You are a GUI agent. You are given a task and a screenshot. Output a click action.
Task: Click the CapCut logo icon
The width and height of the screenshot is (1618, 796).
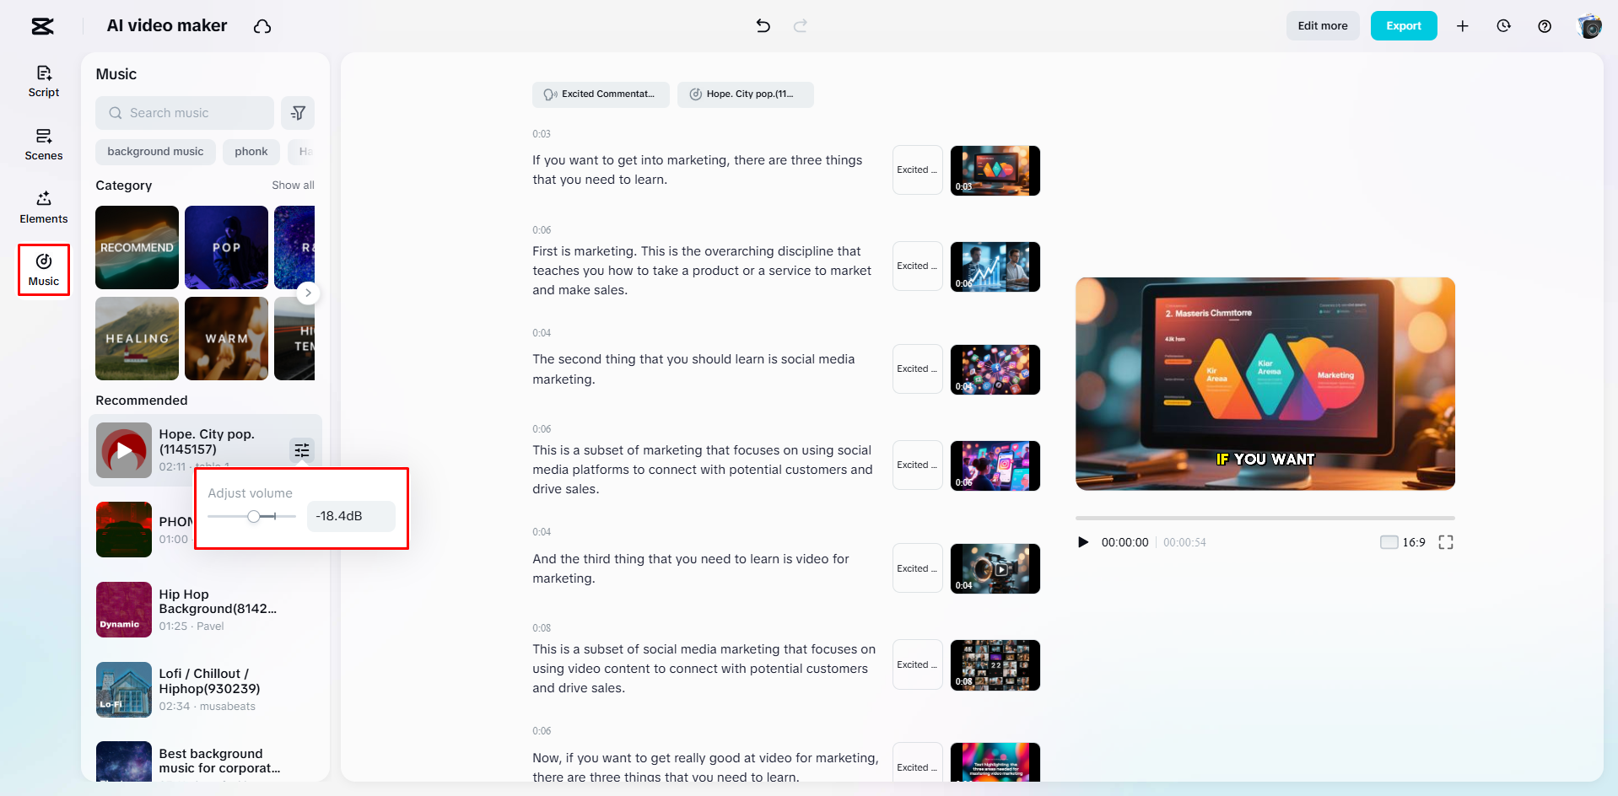42,26
